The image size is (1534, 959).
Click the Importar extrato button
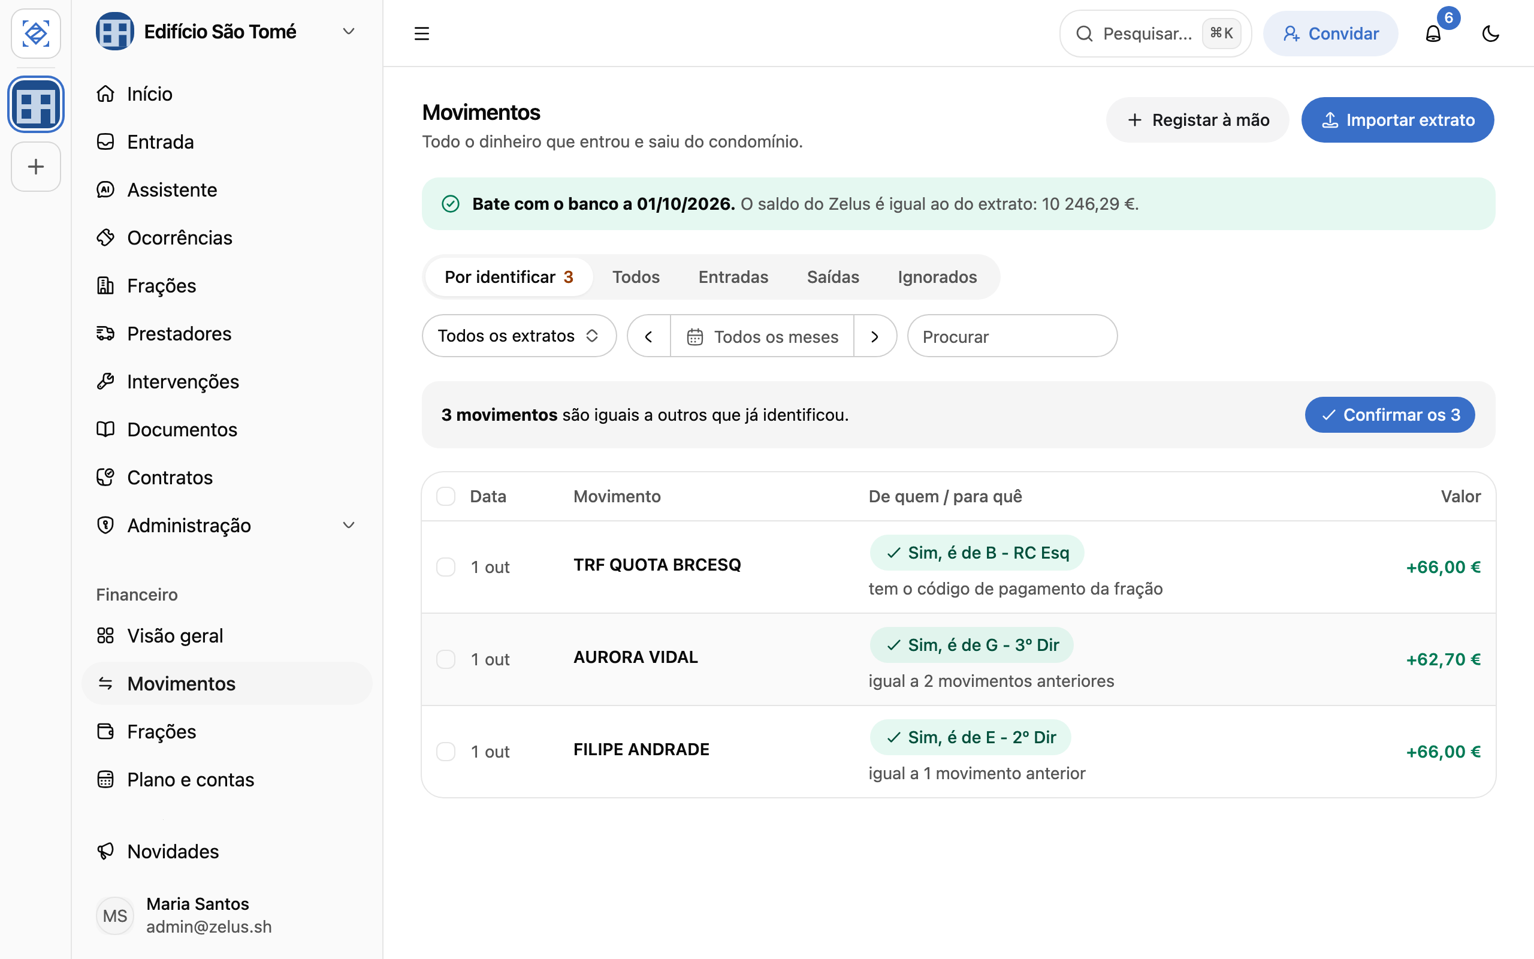[x=1397, y=120]
